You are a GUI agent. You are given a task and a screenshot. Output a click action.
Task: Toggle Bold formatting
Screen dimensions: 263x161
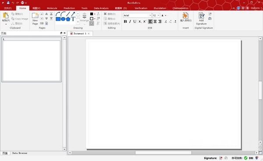(x=125, y=21)
